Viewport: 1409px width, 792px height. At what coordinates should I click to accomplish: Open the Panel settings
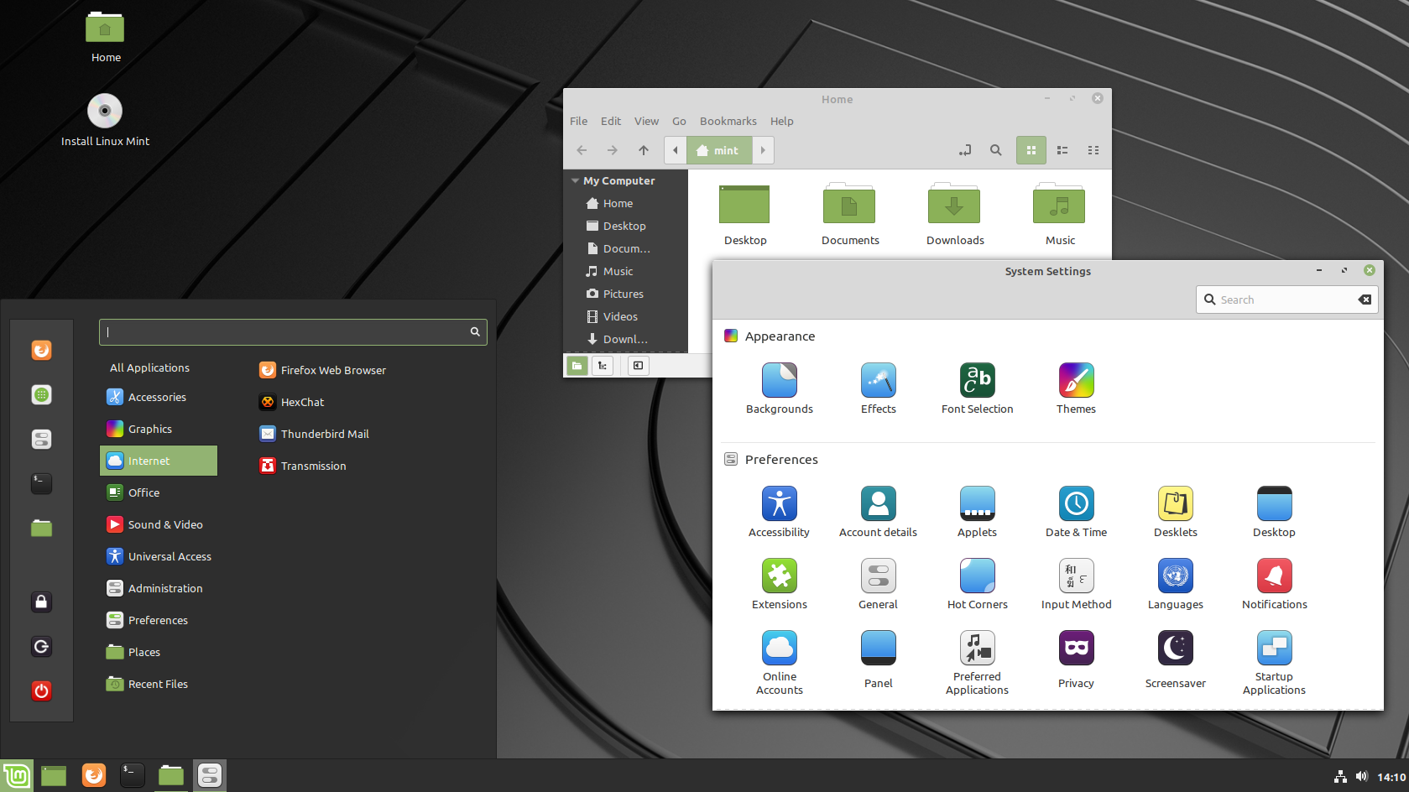pos(878,659)
